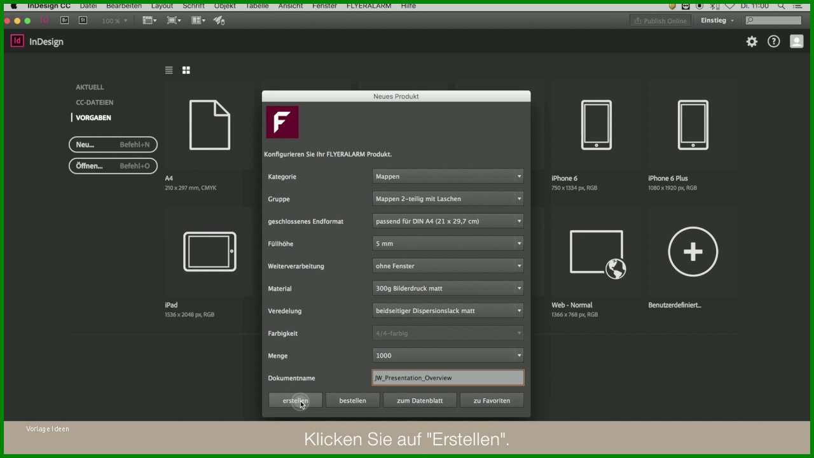Open the arrange documents toolbar icon
The image size is (814, 458).
click(198, 20)
